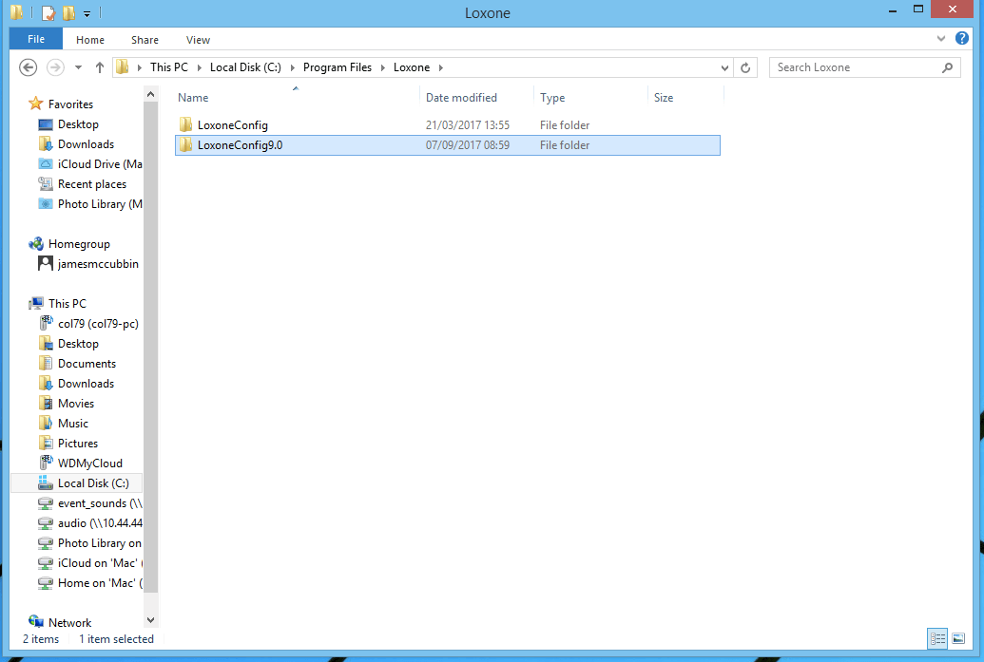Screen dimensions: 984x662
Task: Click the search magnifier icon
Action: [x=947, y=67]
